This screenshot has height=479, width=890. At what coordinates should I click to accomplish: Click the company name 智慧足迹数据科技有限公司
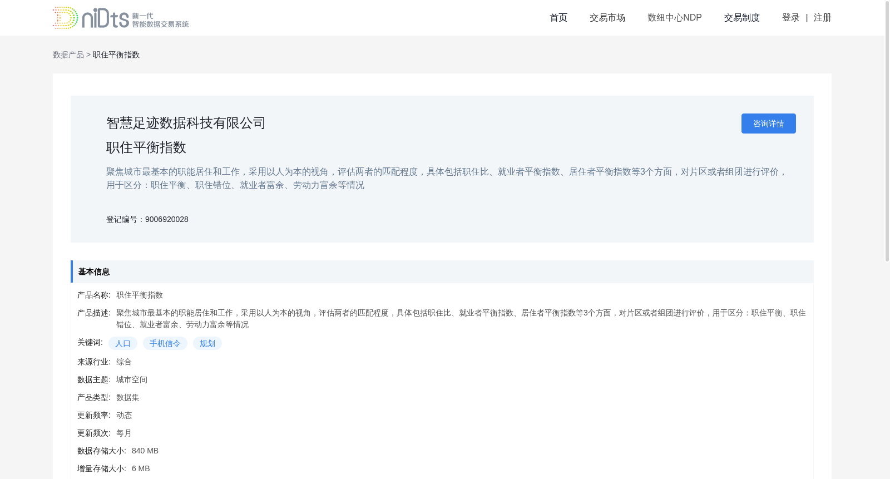(186, 123)
